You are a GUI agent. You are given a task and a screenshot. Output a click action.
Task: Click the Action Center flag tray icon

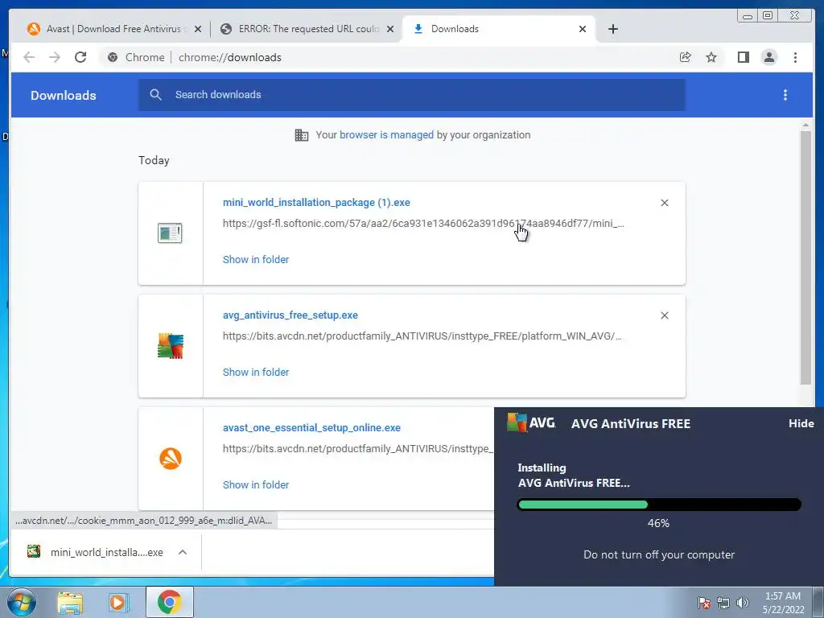point(703,603)
